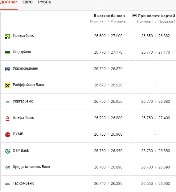Viewport: 176px width, 192px height.
Task: Click the Укрэксимбанк EXIM logo icon
Action: pos(8,69)
